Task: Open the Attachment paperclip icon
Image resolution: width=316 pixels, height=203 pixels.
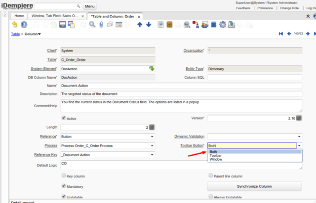Action: 101,25
